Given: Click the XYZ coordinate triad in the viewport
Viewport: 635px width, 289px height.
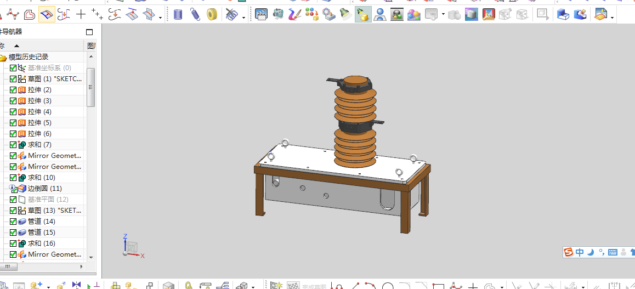Looking at the screenshot, I should tap(132, 246).
